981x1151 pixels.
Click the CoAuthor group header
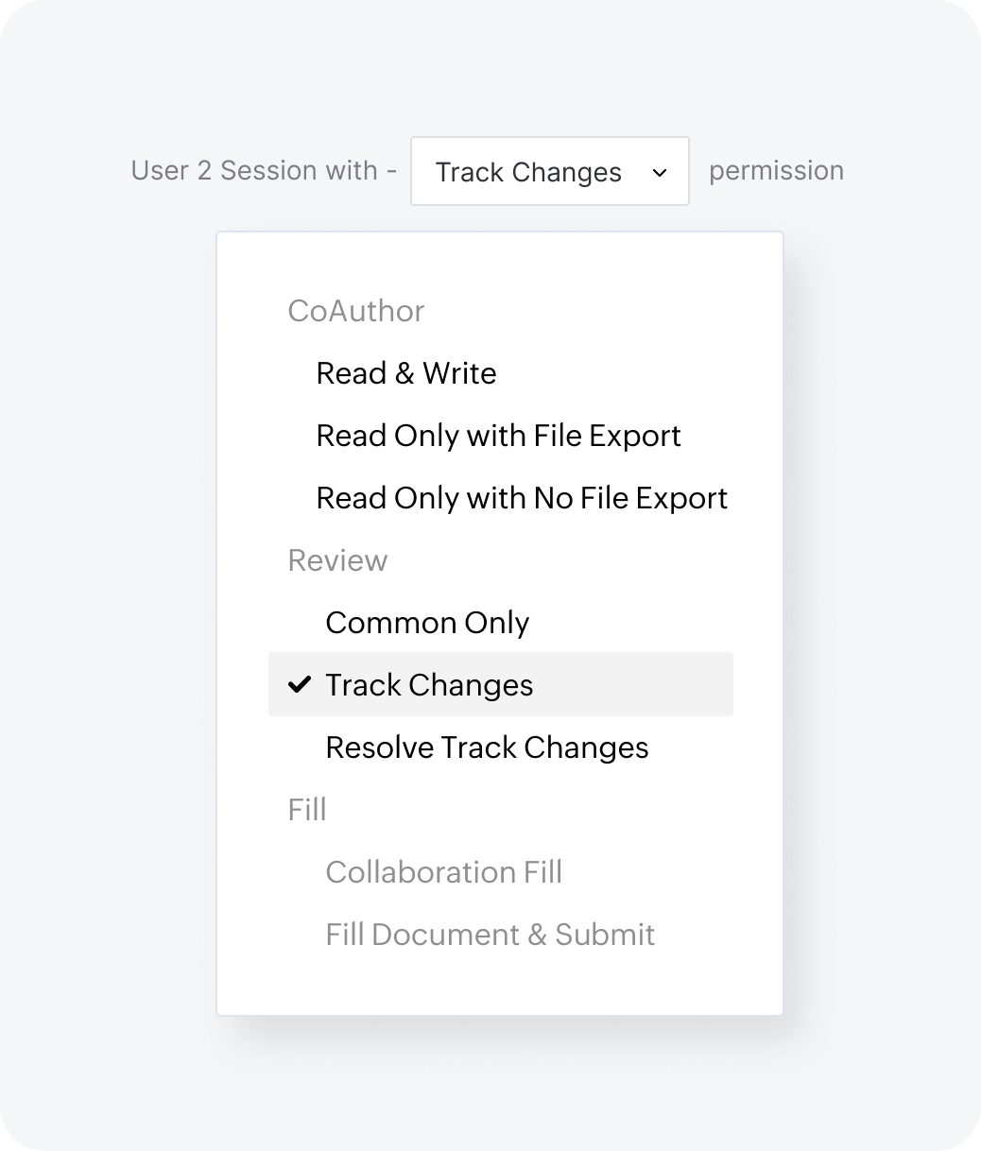(x=356, y=311)
